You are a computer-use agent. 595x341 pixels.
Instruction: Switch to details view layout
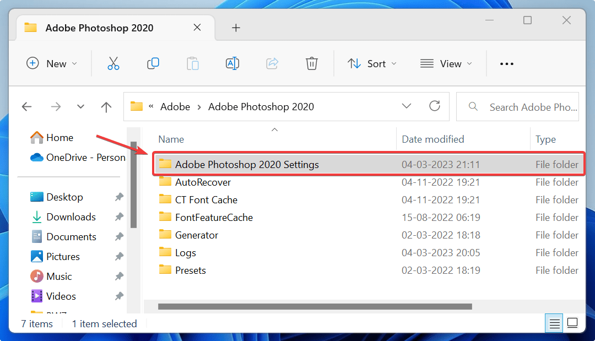click(x=554, y=323)
